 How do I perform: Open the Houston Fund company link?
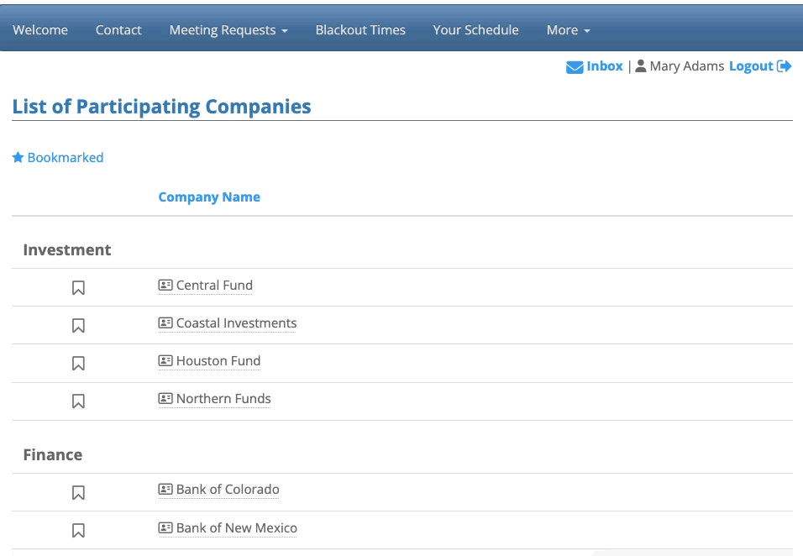[218, 361]
